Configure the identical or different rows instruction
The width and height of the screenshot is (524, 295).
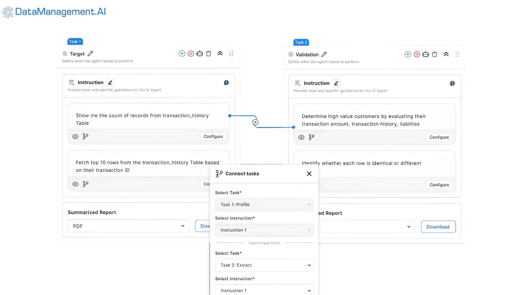pos(439,185)
